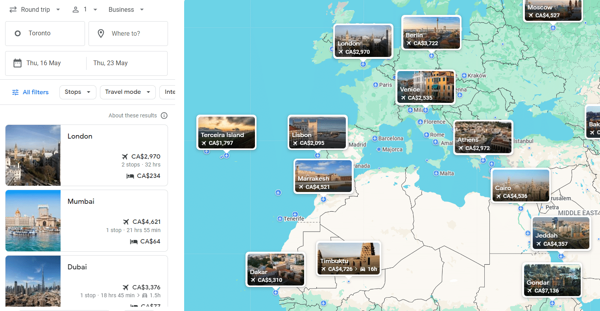Click the location pin icon in Where to
600x311 pixels.
[101, 34]
